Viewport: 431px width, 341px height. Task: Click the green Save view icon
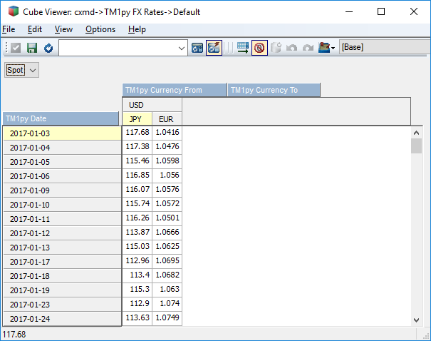tap(31, 48)
